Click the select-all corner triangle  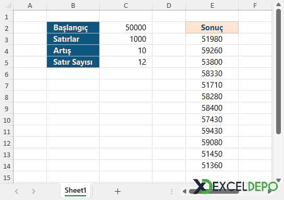click(8, 6)
